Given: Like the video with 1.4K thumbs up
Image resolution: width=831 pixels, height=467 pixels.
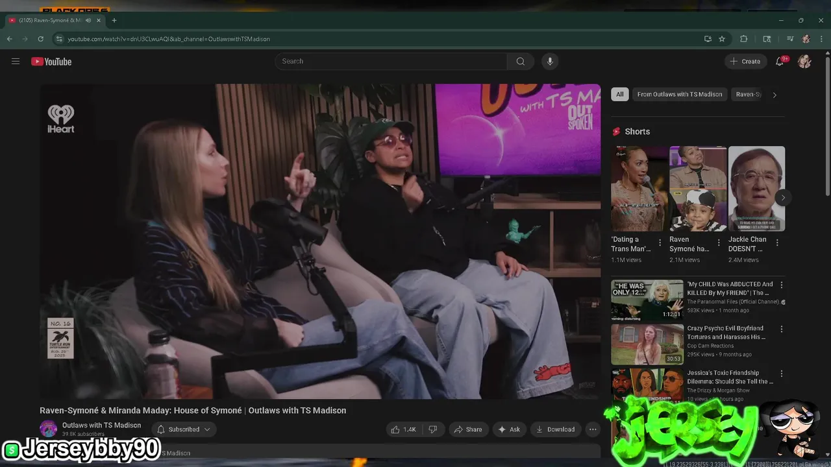Looking at the screenshot, I should tap(403, 429).
